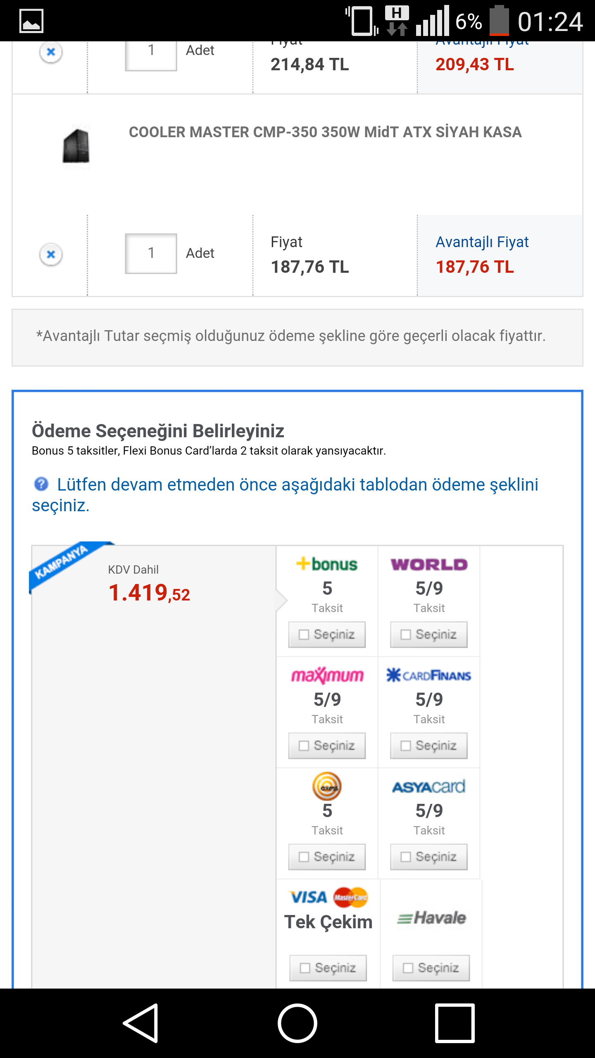Screen dimensions: 595x1058
Task: Remove the 214,84 TL item from cart
Action: 51,52
